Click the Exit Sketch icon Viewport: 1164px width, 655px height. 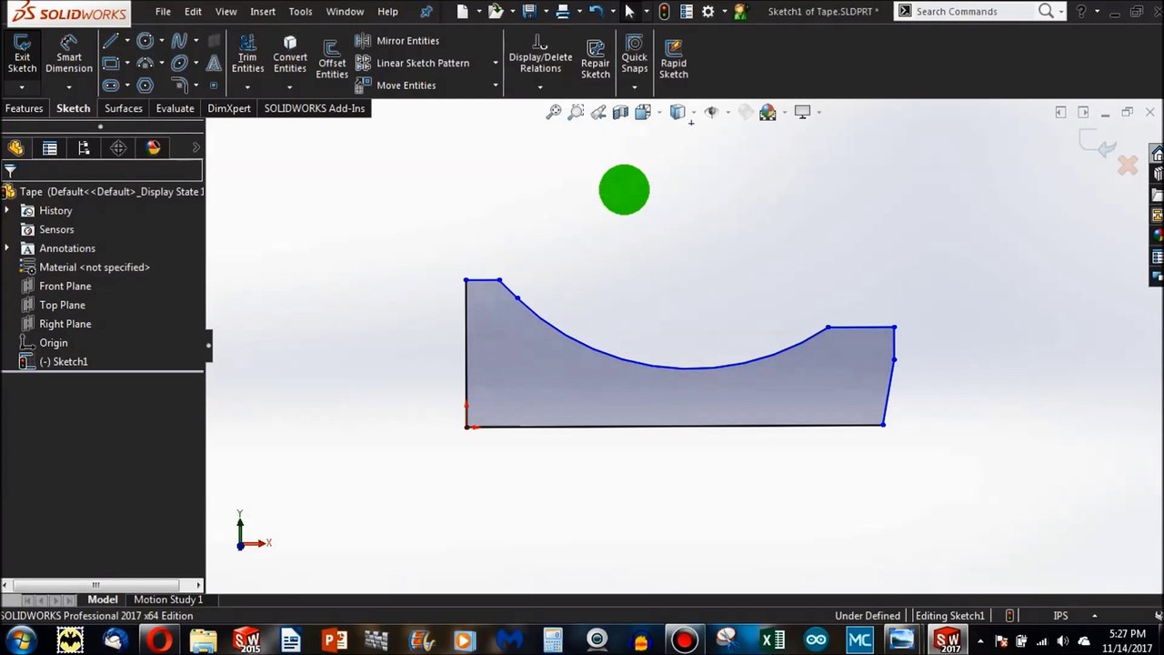(x=22, y=55)
